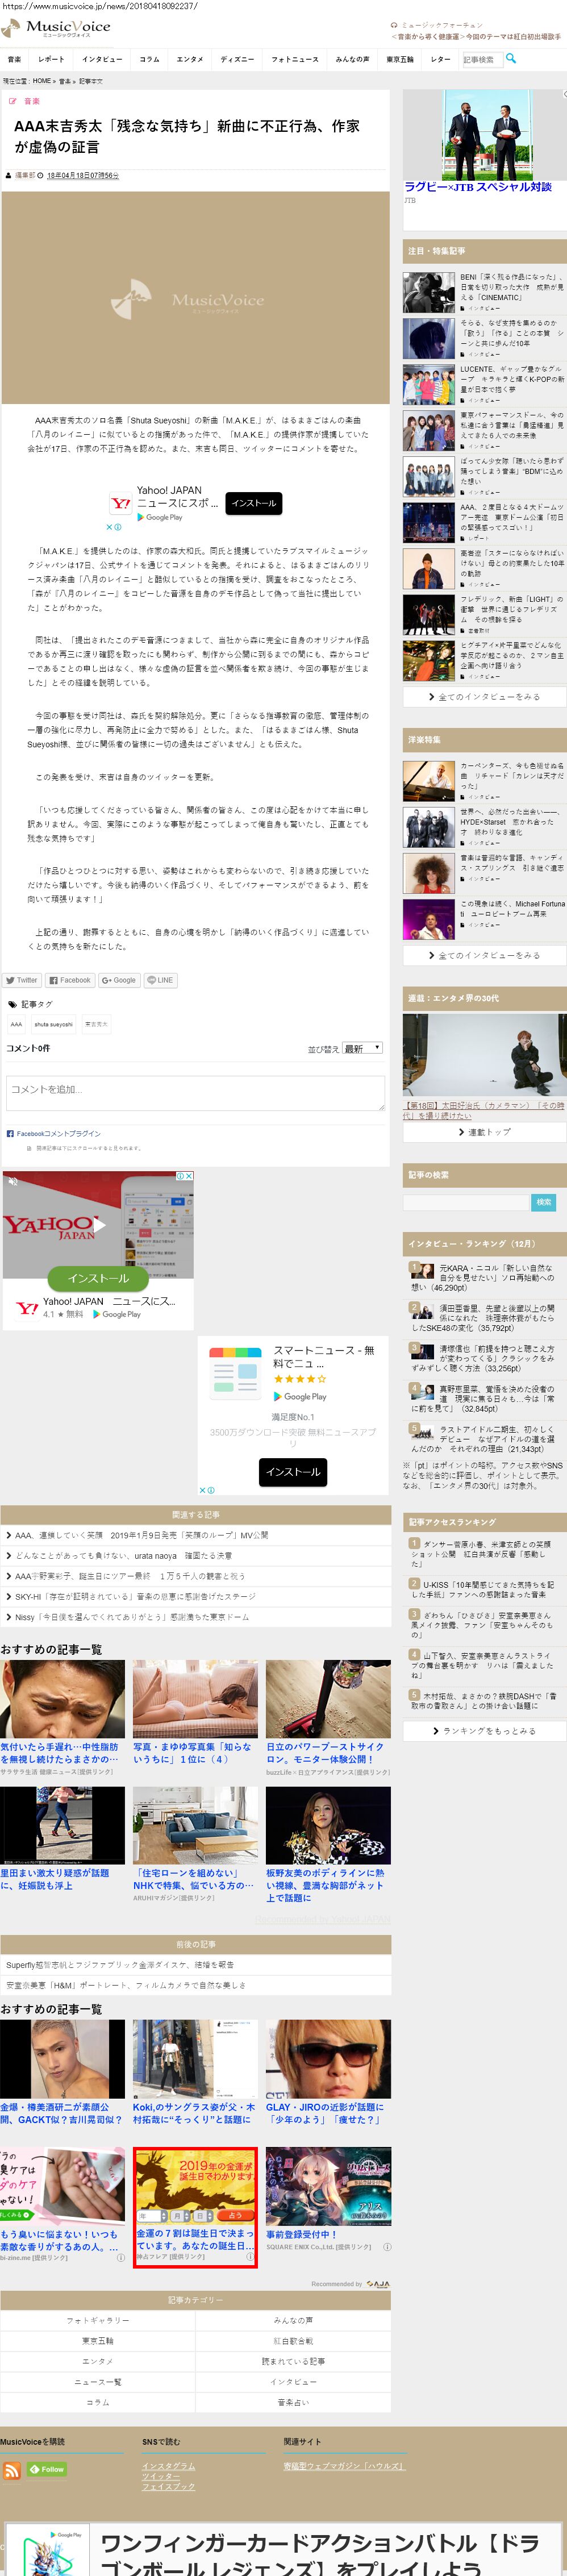This screenshot has width=567, height=2576.
Task: Open the みんなの声 menu item
Action: point(352,59)
